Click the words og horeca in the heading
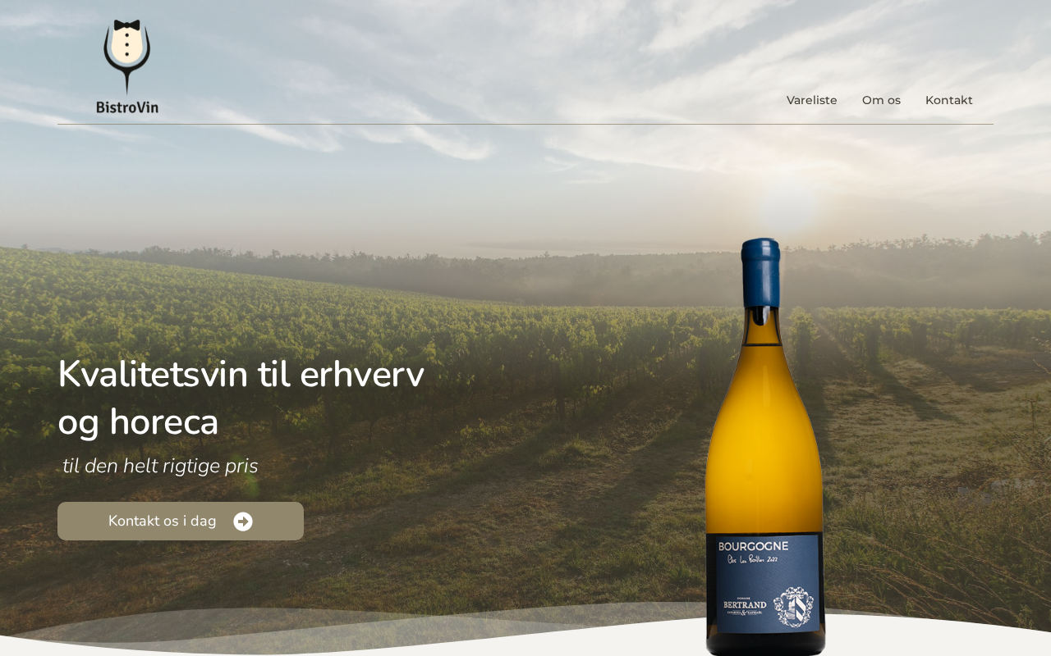Screen dimensions: 1051x656 (x=138, y=422)
